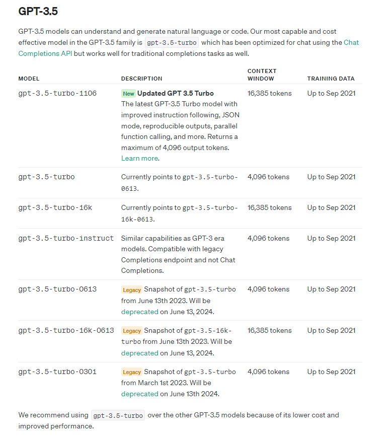Select the gpt-3.5-turbo-1106 model name
The height and width of the screenshot is (437, 387).
click(x=57, y=94)
